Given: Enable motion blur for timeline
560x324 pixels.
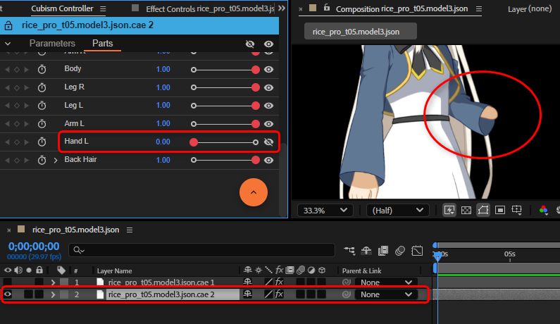Looking at the screenshot, I should [x=400, y=251].
